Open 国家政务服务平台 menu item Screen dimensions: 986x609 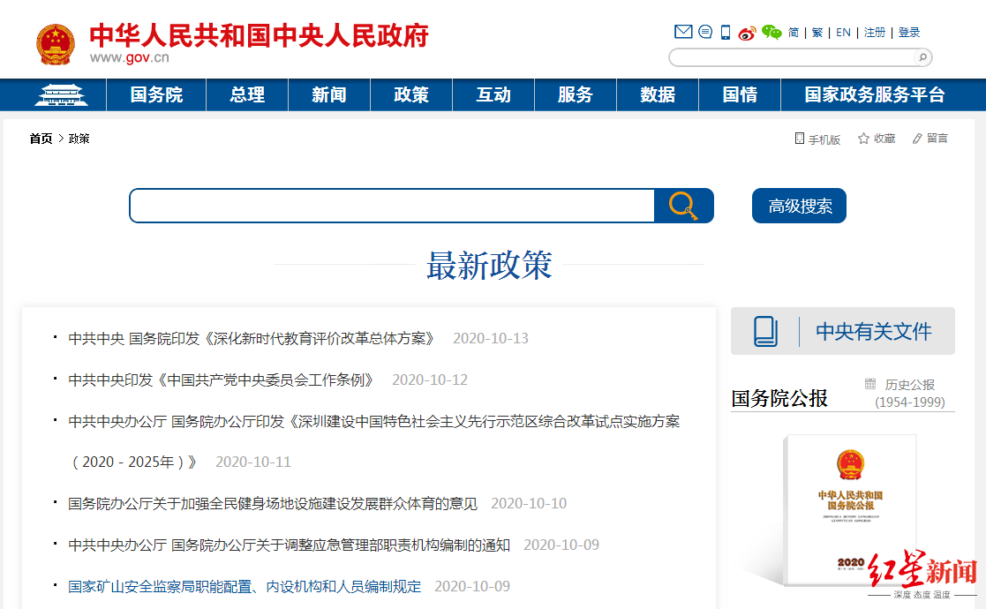tap(874, 94)
